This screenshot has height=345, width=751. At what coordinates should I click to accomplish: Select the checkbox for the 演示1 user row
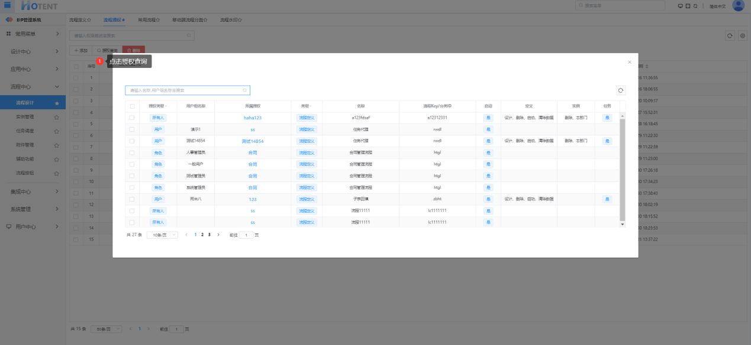[x=132, y=129]
